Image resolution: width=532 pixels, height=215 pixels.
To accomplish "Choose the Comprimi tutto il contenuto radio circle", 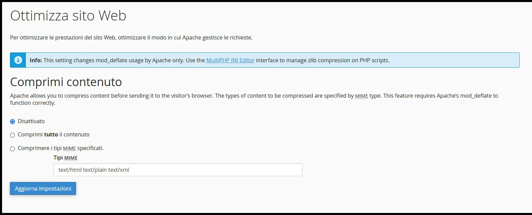I will click(13, 135).
